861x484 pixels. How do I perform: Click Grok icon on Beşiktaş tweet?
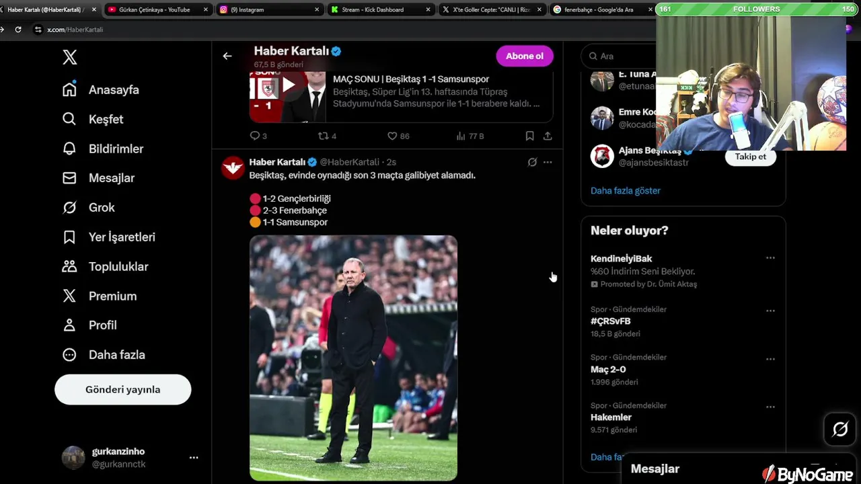tap(532, 162)
